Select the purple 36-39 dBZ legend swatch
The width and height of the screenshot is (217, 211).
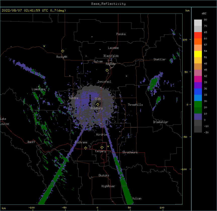[198, 85]
